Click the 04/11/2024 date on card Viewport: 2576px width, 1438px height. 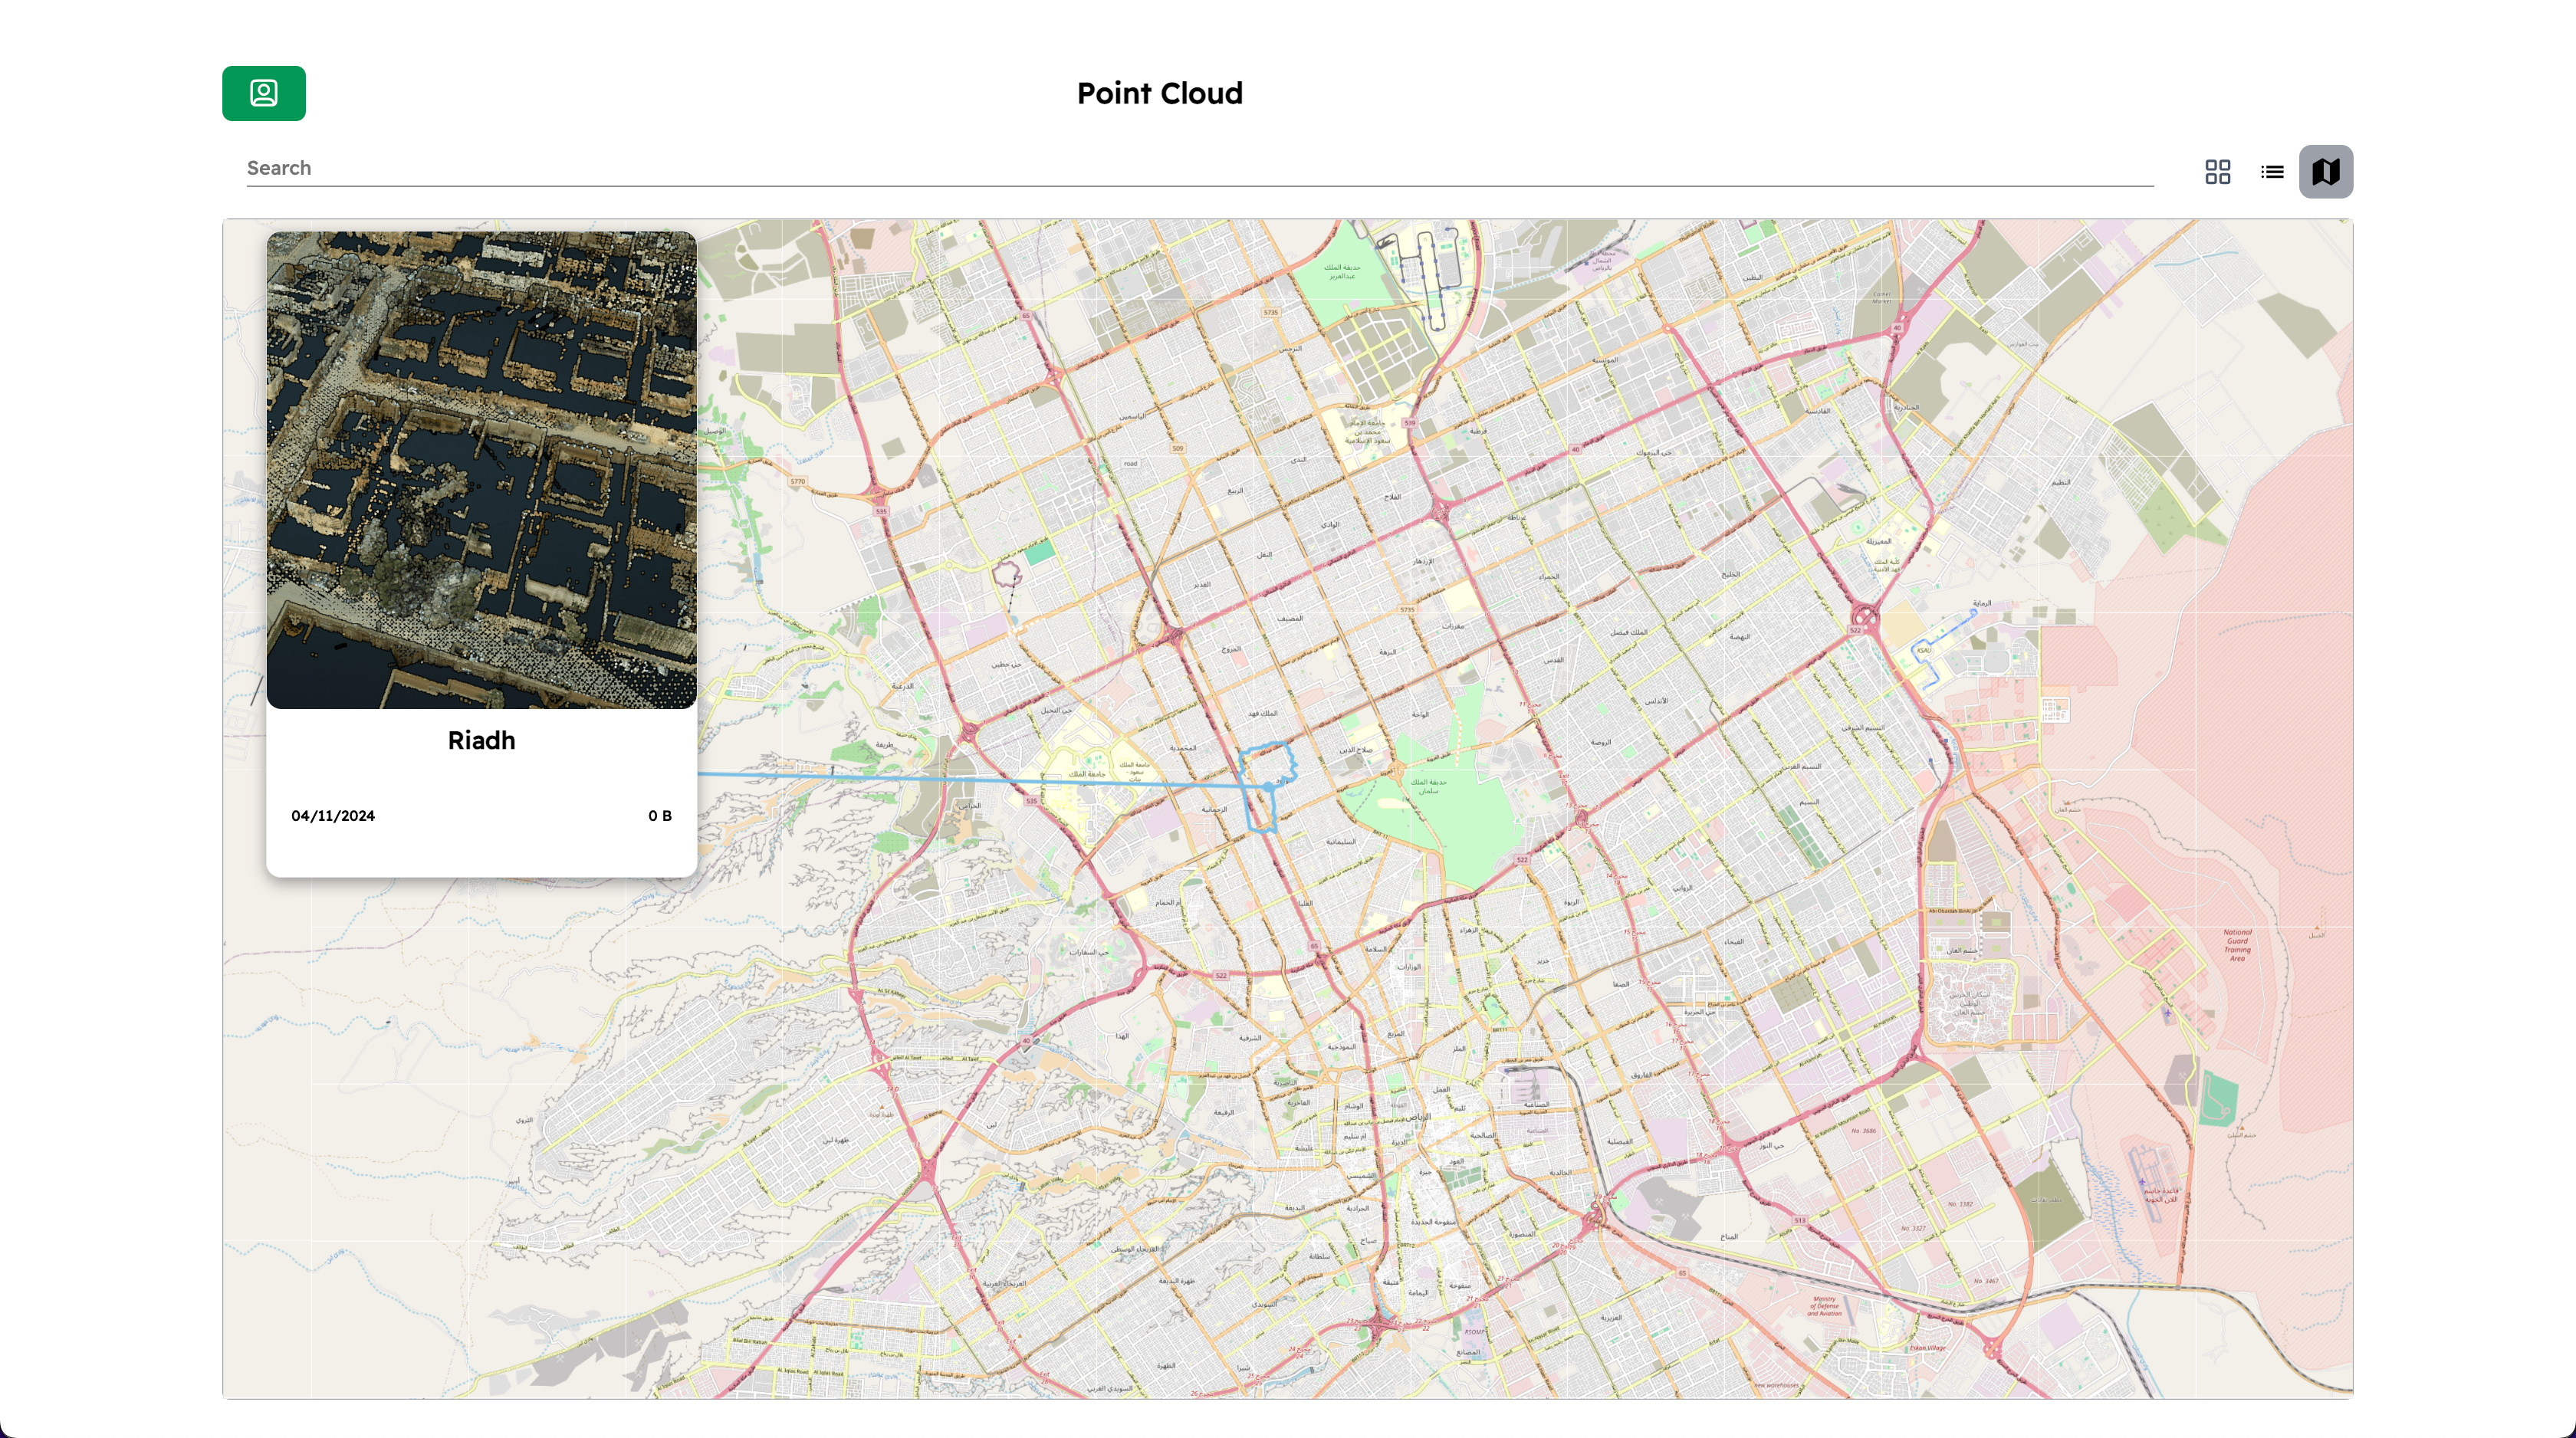tap(333, 816)
